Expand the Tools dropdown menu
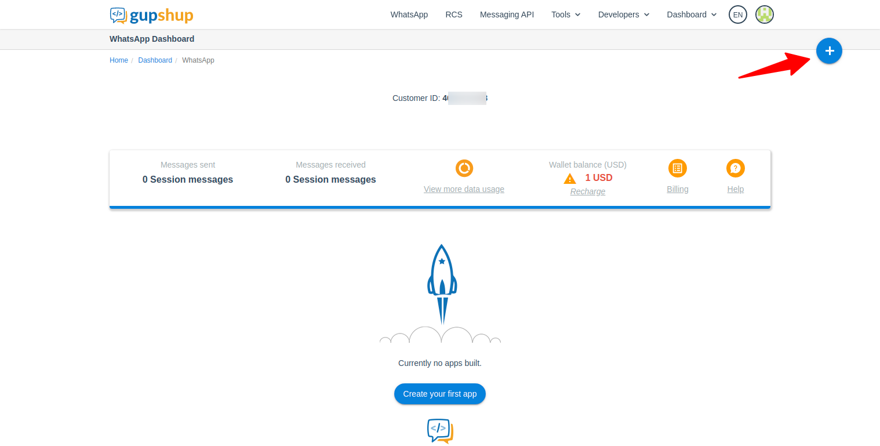Image resolution: width=880 pixels, height=446 pixels. click(566, 14)
